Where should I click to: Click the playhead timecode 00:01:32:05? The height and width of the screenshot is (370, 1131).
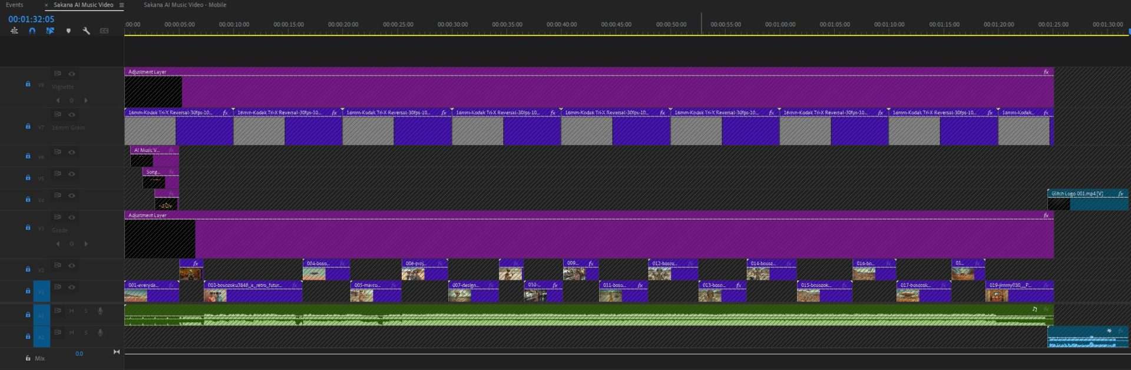31,19
